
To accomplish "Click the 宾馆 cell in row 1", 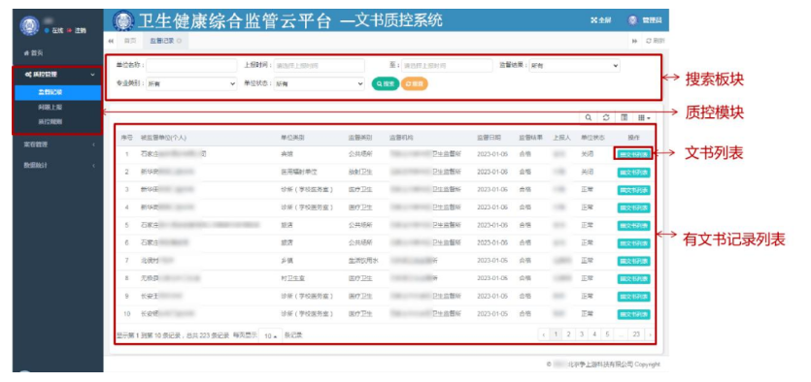I will 287,154.
